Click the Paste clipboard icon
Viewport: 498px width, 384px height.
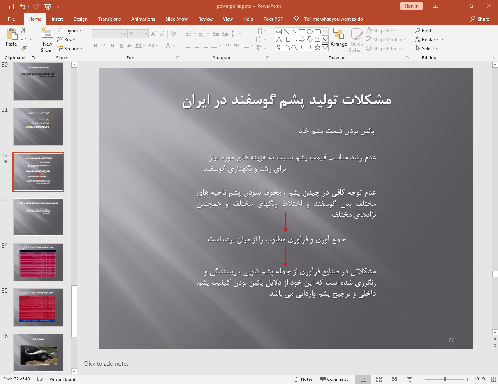tap(12, 34)
